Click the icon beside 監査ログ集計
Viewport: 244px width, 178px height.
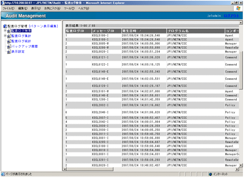tap(9, 36)
